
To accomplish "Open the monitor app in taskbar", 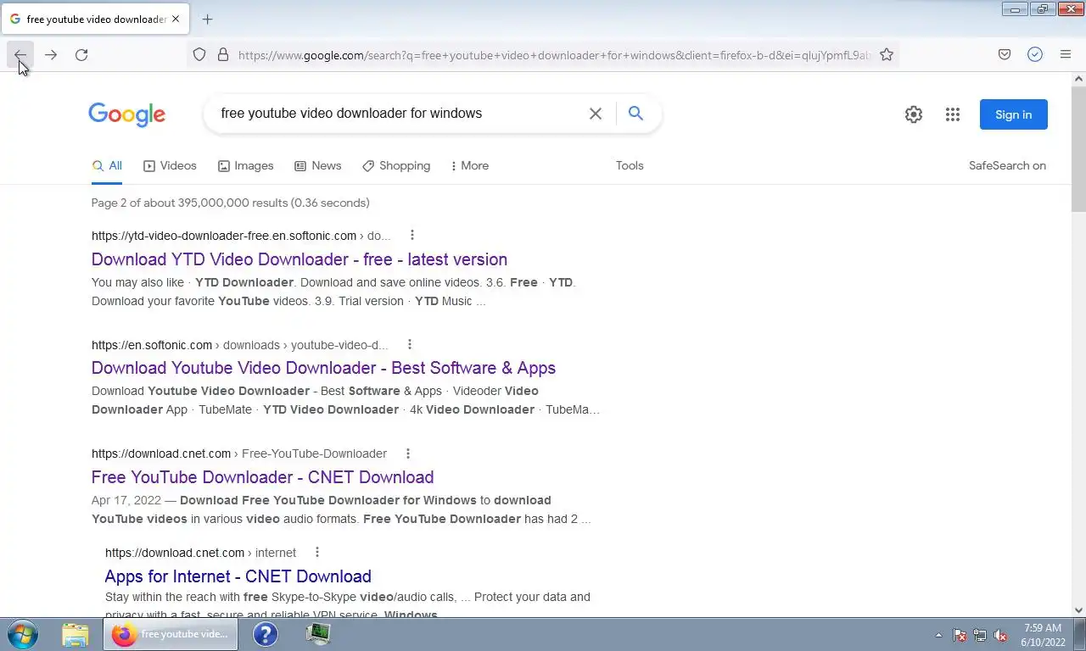I will [x=318, y=634].
